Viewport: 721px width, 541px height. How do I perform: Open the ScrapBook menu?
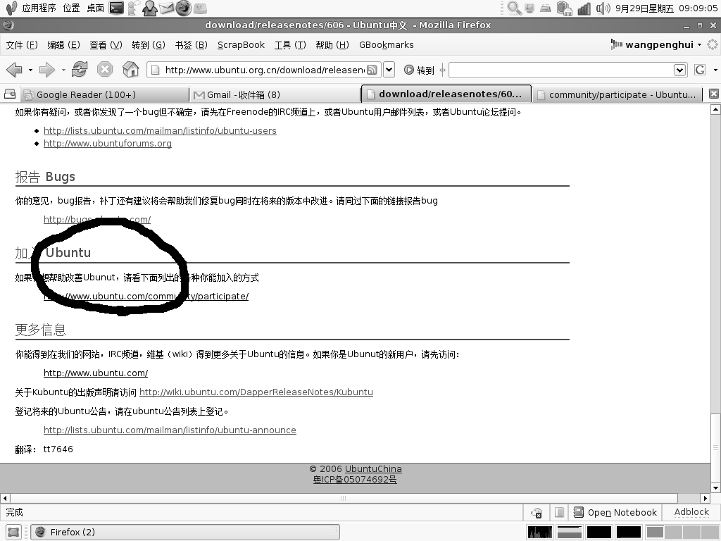pos(241,44)
